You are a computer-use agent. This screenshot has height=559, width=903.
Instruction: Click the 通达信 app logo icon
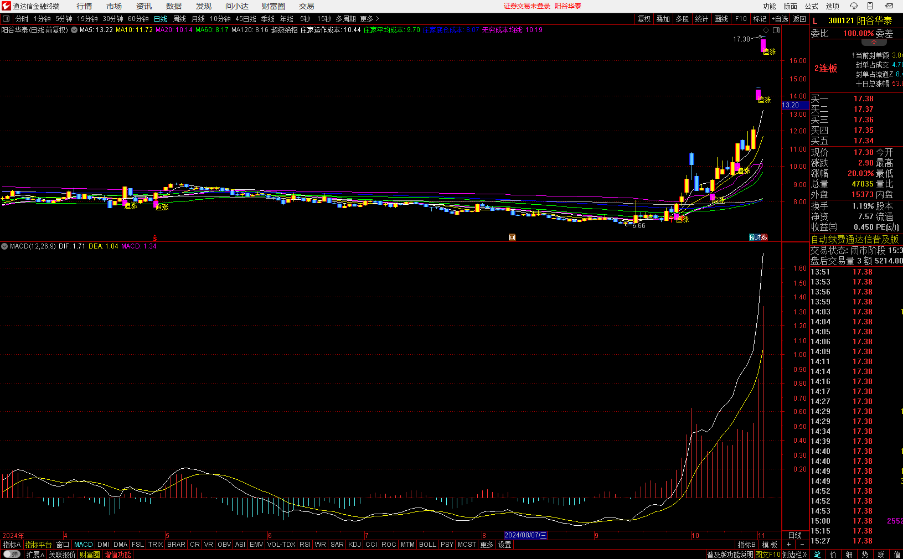(6, 6)
